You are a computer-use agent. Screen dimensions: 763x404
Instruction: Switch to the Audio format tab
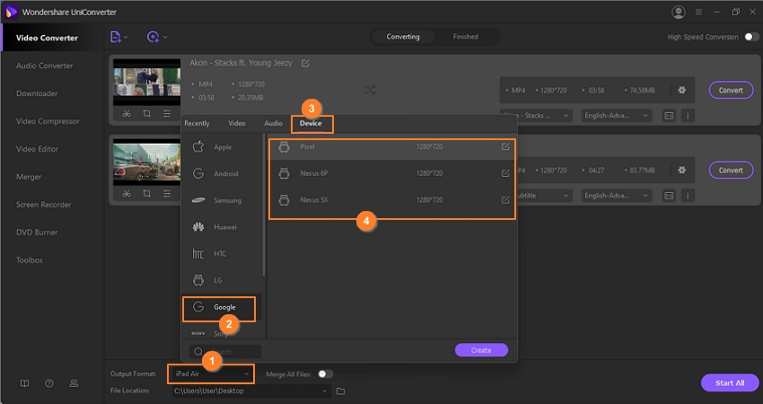tap(273, 123)
